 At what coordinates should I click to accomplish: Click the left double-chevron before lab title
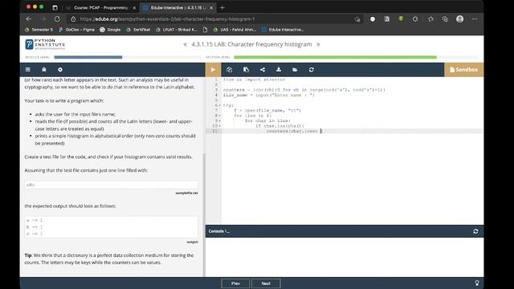point(186,44)
